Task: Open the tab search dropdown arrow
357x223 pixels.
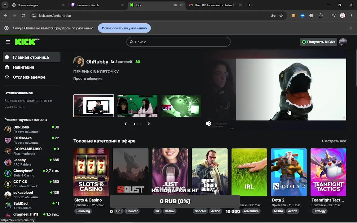Action: (5, 5)
